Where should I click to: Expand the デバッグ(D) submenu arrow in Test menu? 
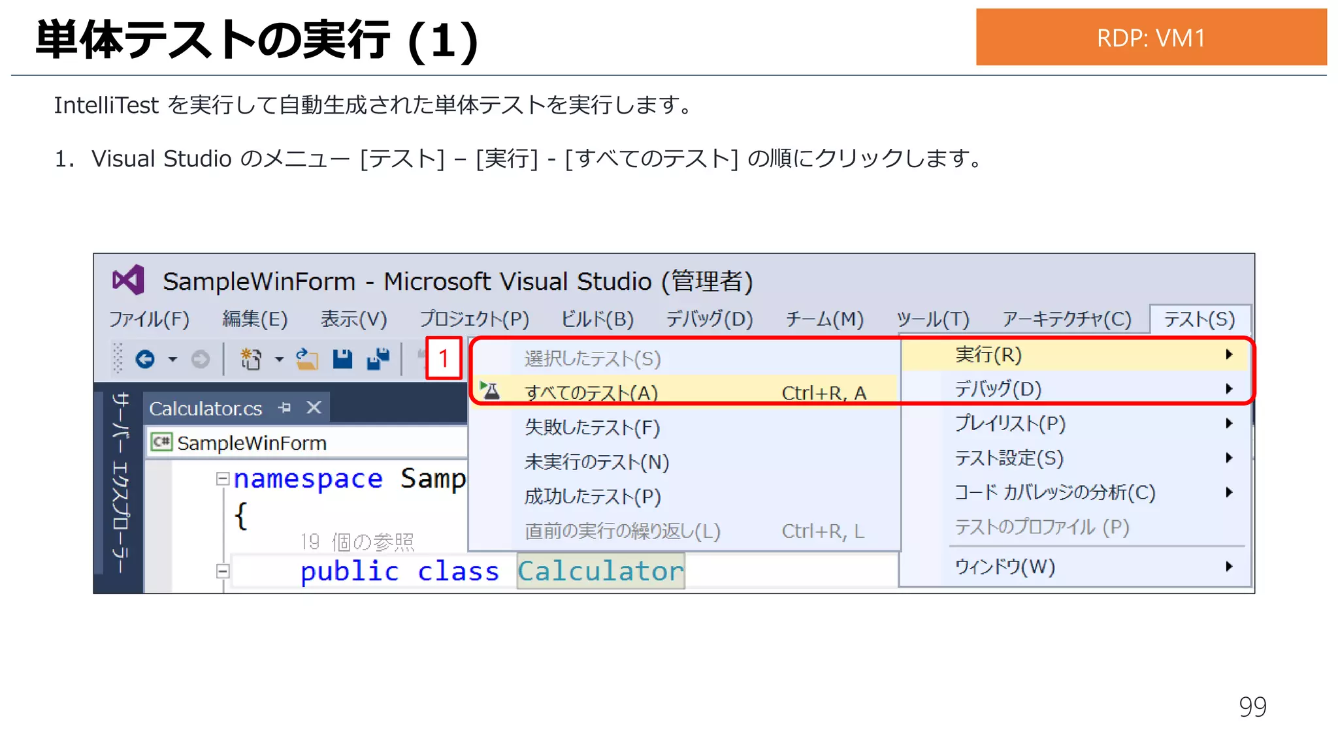1229,389
